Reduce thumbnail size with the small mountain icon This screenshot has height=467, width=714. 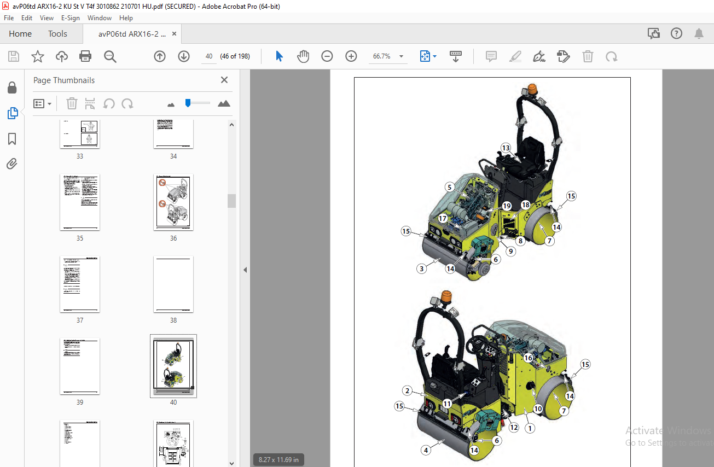coord(171,104)
